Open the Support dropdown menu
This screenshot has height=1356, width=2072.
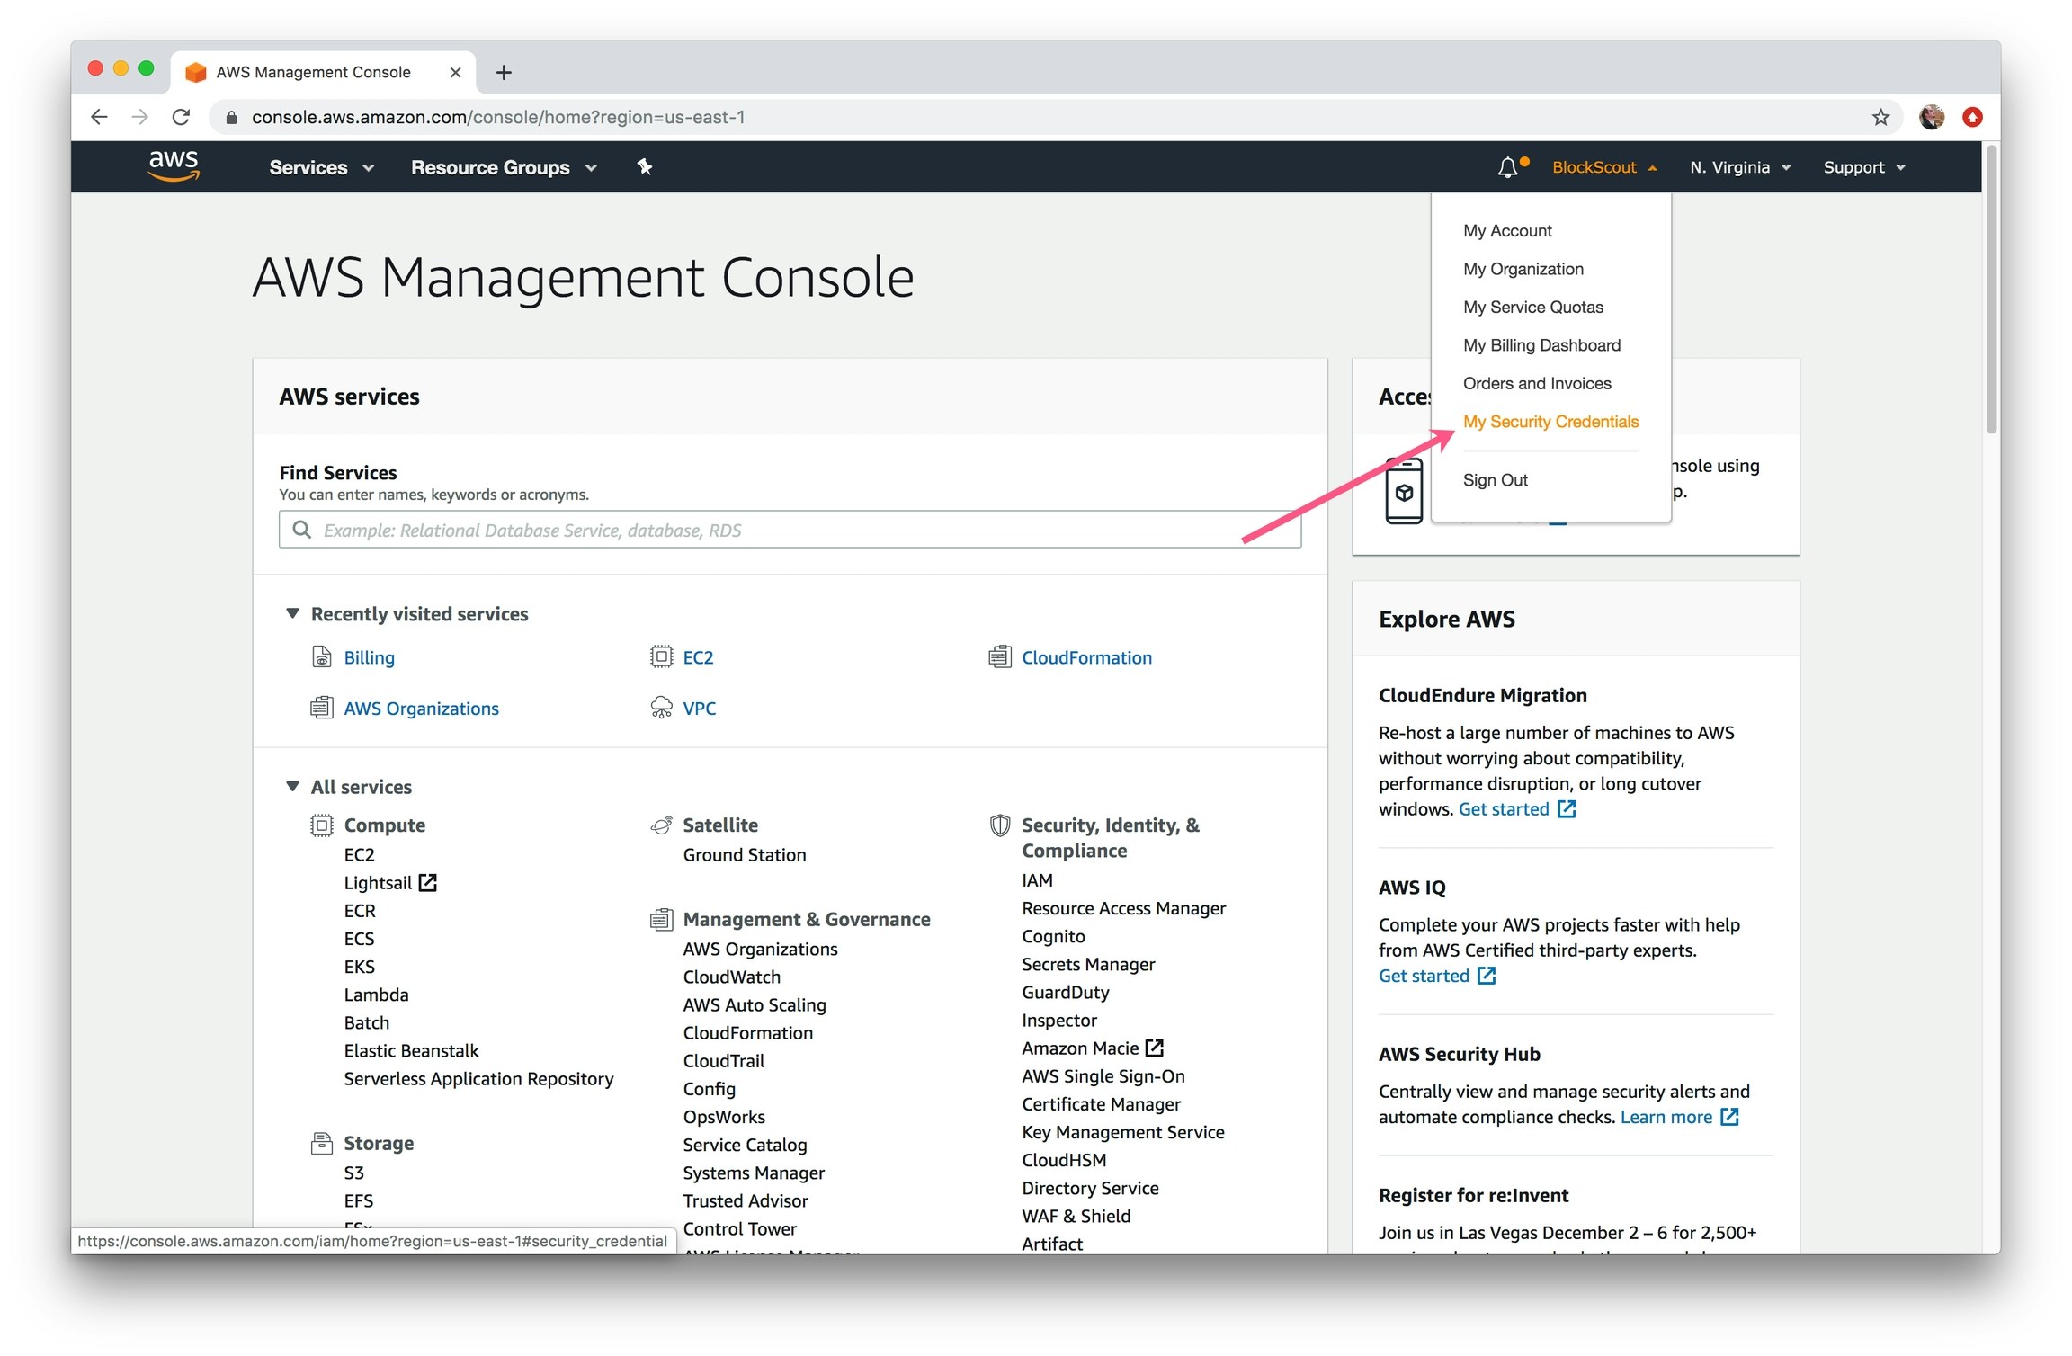[x=1863, y=167]
